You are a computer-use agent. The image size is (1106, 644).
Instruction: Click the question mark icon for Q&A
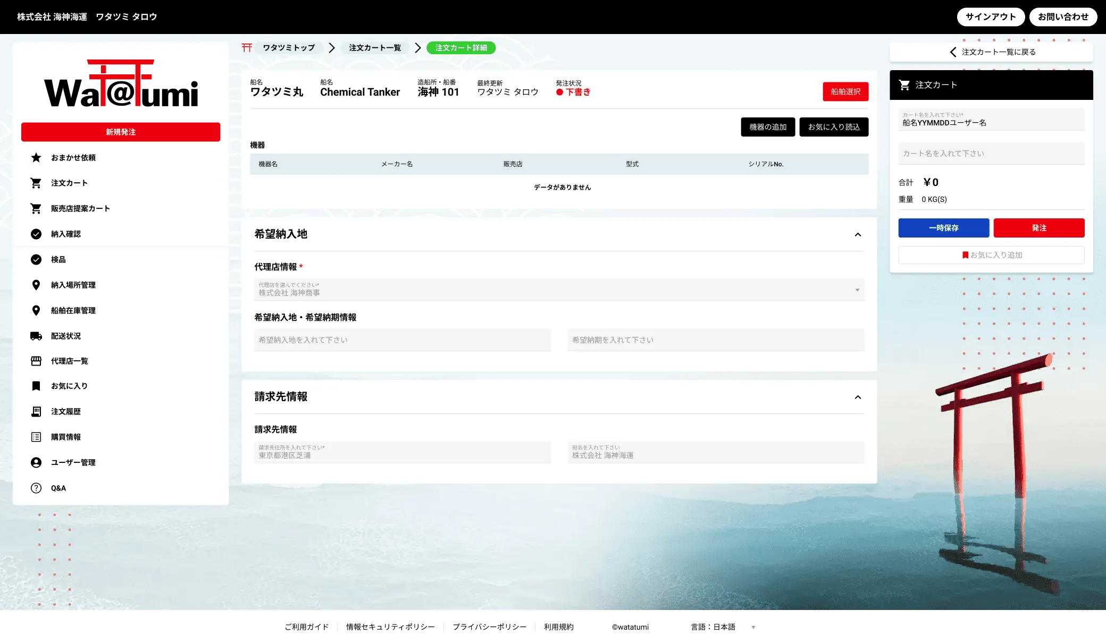coord(36,488)
